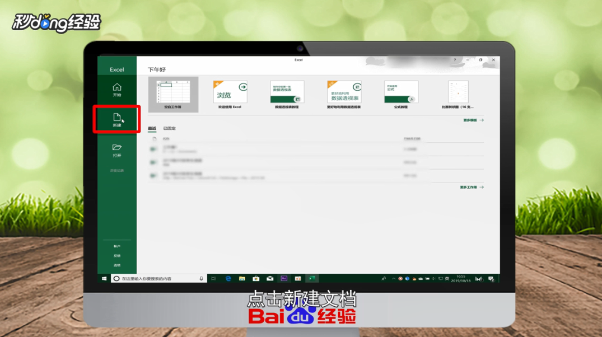This screenshot has width=602, height=337.
Task: Open the 公式教程 template
Action: 401,95
